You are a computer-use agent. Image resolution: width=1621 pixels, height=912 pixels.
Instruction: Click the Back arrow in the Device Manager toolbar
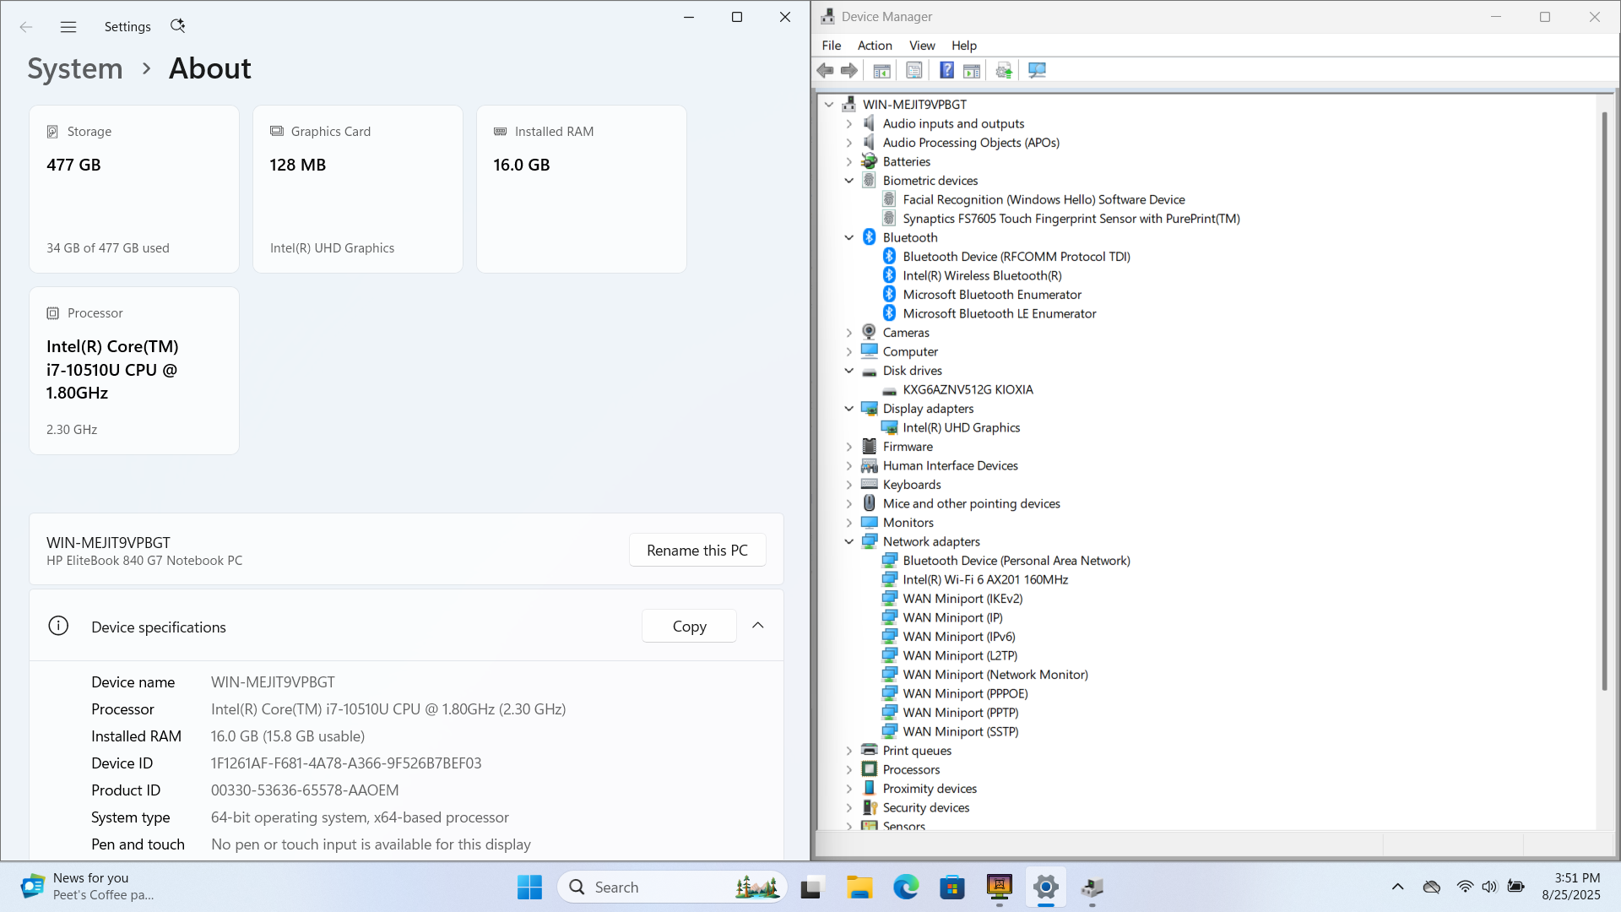[825, 71]
